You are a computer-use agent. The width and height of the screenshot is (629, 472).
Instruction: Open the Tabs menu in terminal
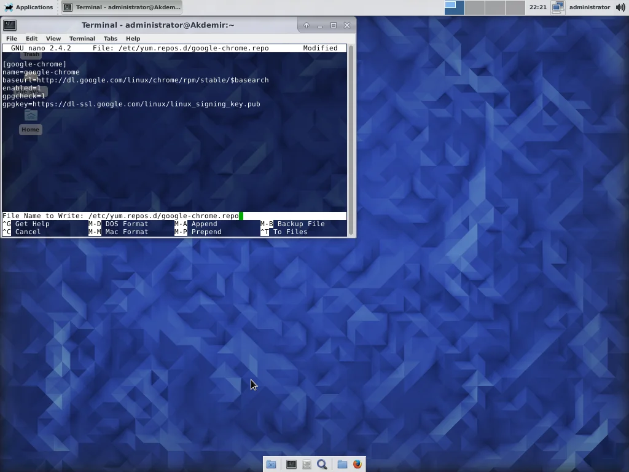(110, 38)
